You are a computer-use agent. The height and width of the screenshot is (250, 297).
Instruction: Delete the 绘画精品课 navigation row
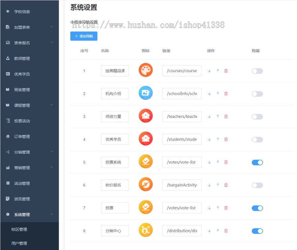(x=226, y=71)
